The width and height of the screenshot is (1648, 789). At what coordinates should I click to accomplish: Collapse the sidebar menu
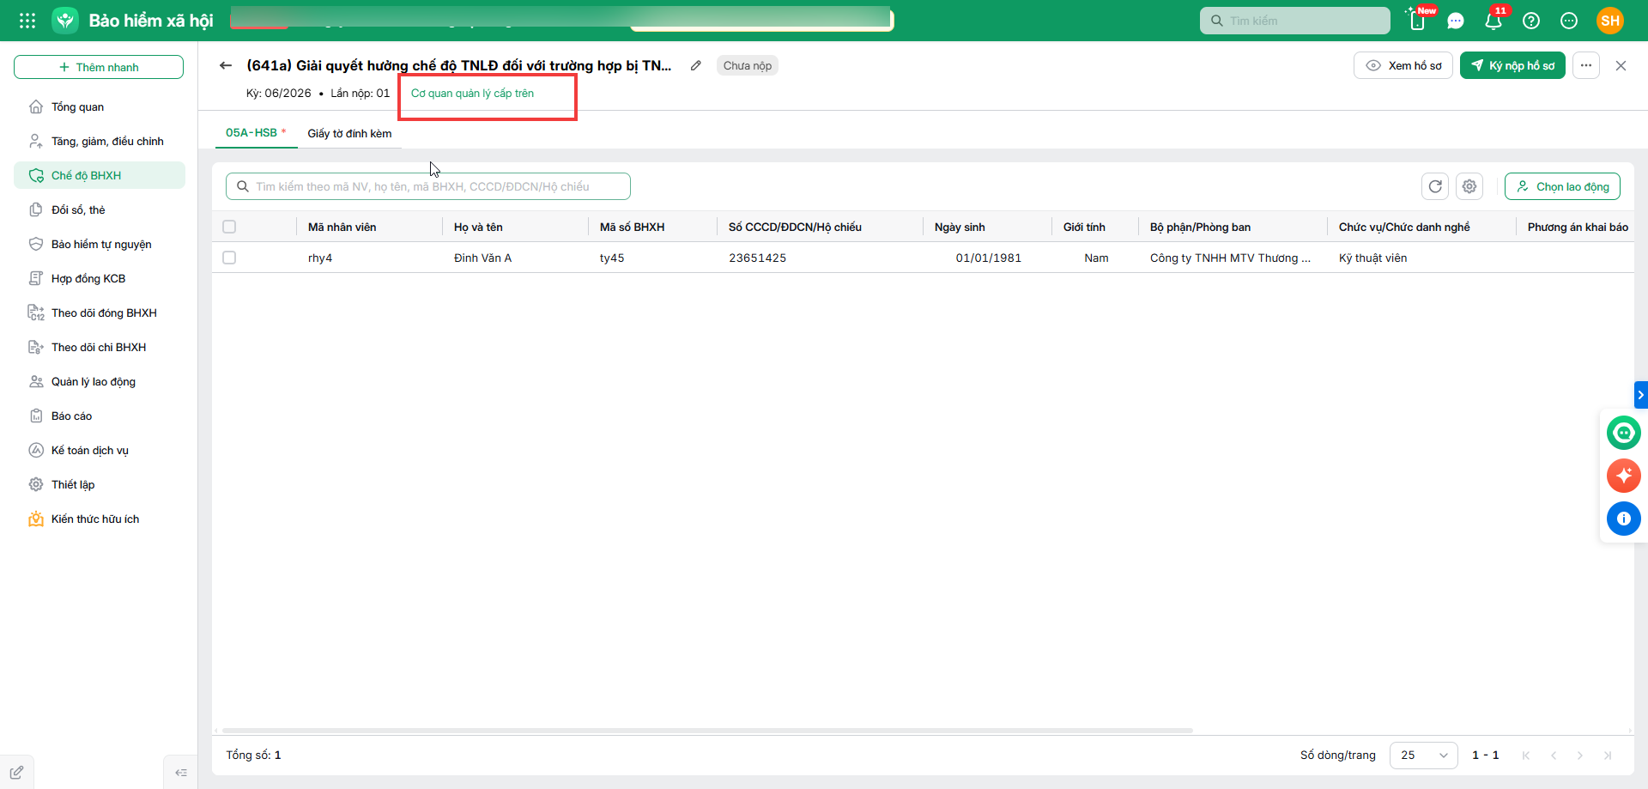pos(181,773)
